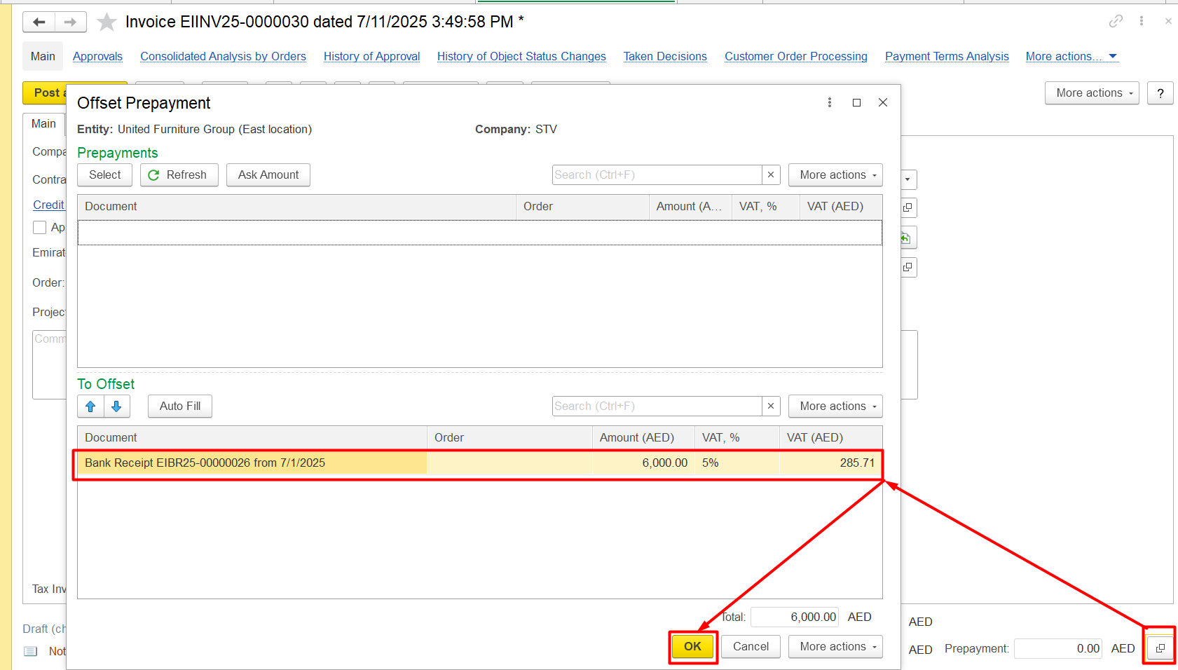This screenshot has width=1178, height=670.
Task: Expand the More actions… link menu
Action: click(1071, 56)
